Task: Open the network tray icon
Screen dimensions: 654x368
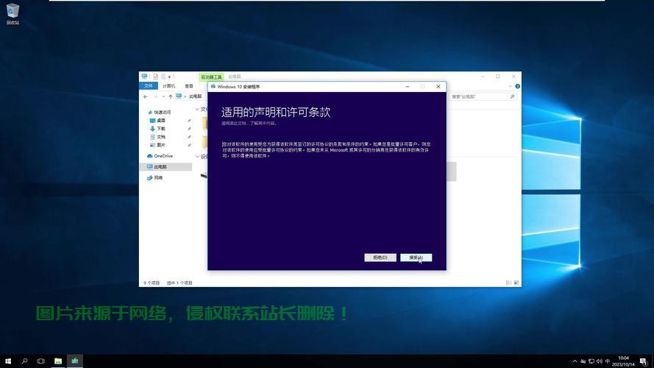Action: point(591,361)
